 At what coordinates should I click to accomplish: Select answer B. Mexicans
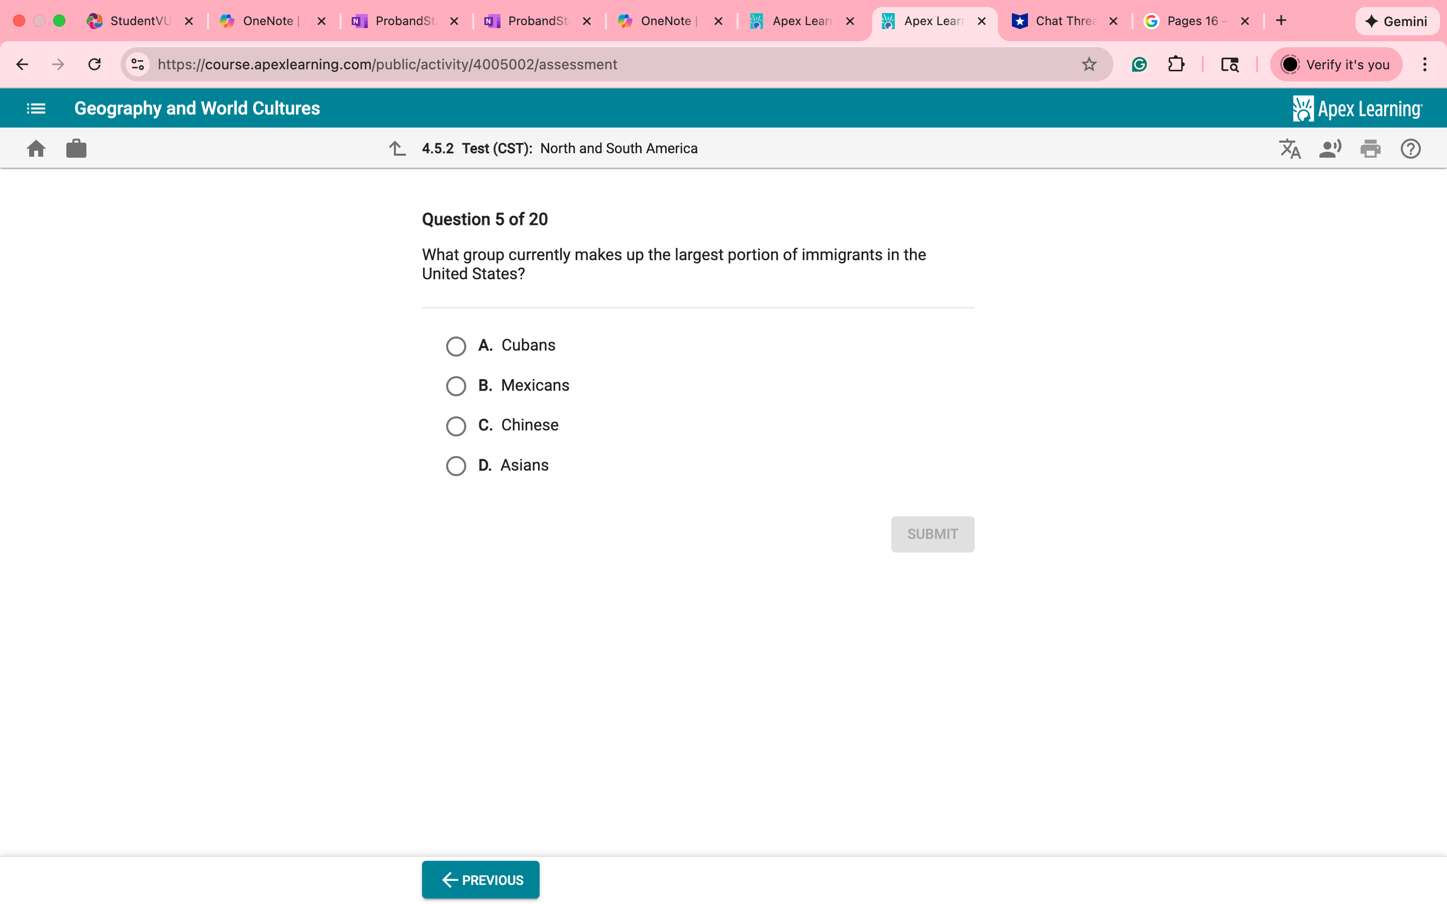click(x=456, y=386)
